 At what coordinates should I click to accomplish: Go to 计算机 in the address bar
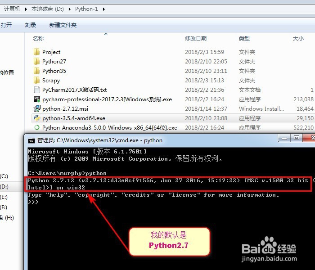[12, 9]
